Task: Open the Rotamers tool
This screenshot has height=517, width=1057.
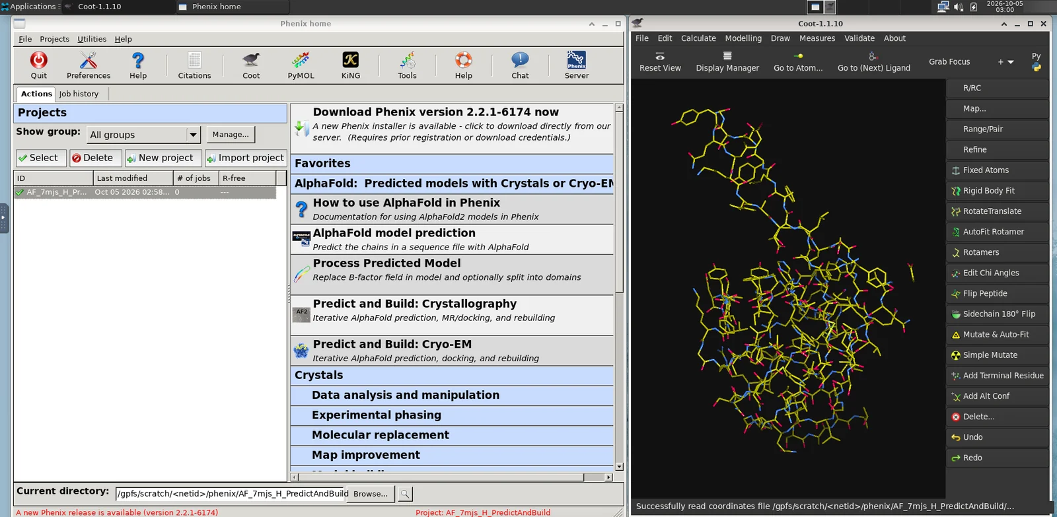Action: (x=998, y=252)
